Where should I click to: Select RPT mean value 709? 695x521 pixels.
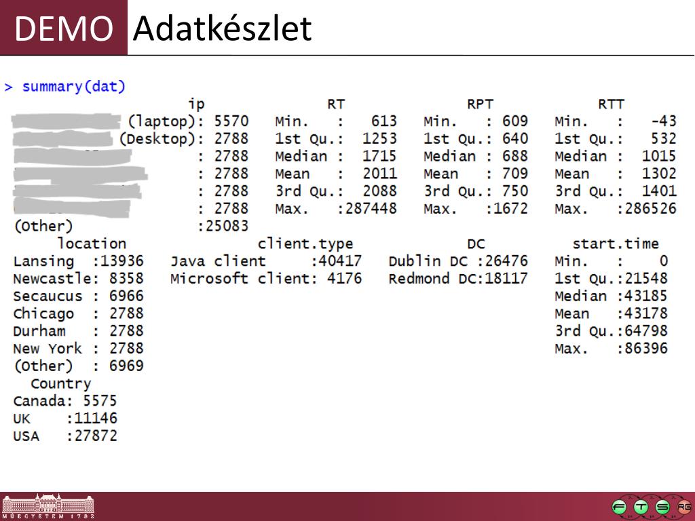pos(515,174)
